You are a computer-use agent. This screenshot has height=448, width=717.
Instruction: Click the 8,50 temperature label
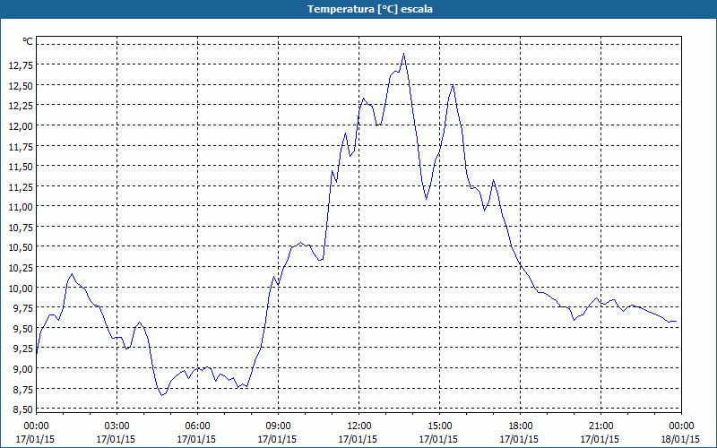pos(23,409)
